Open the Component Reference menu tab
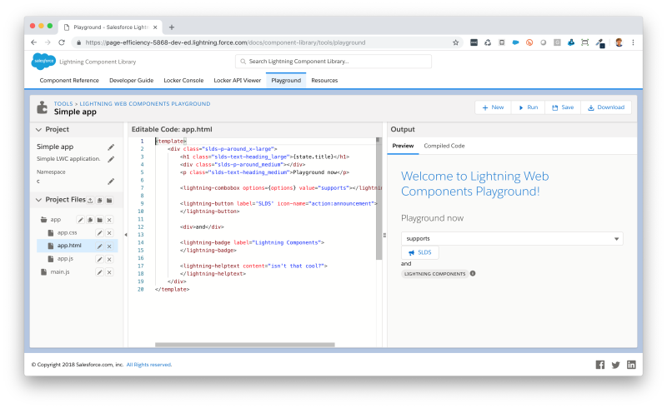Image resolution: width=667 pixels, height=408 pixels. click(69, 80)
